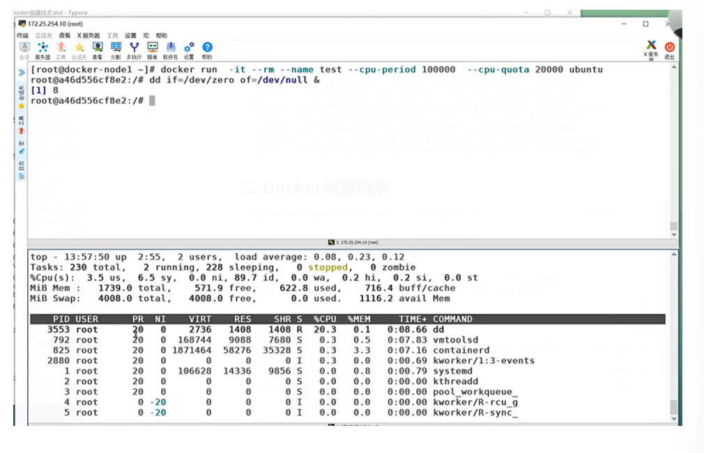The height and width of the screenshot is (453, 704).
Task: Click the terminal cursor at container prompt
Action: click(x=152, y=100)
